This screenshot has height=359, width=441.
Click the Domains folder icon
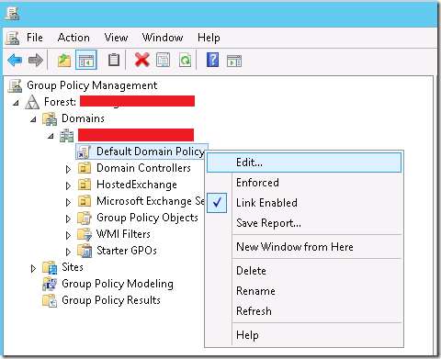coord(50,118)
